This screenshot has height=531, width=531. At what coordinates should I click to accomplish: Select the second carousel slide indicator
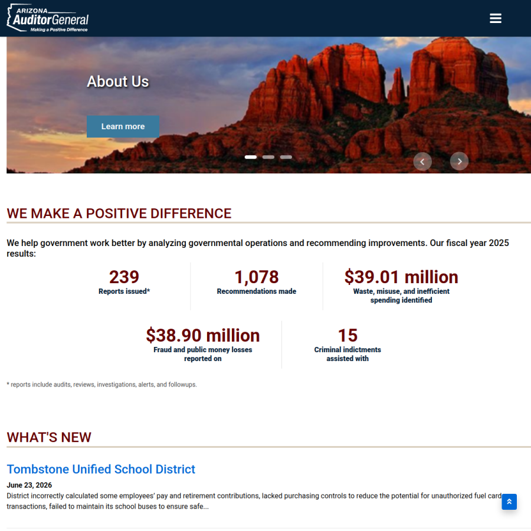point(268,157)
